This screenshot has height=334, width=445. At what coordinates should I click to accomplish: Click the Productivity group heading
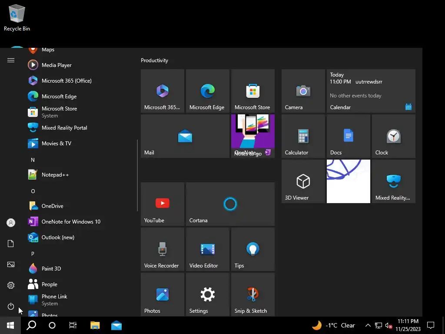154,60
